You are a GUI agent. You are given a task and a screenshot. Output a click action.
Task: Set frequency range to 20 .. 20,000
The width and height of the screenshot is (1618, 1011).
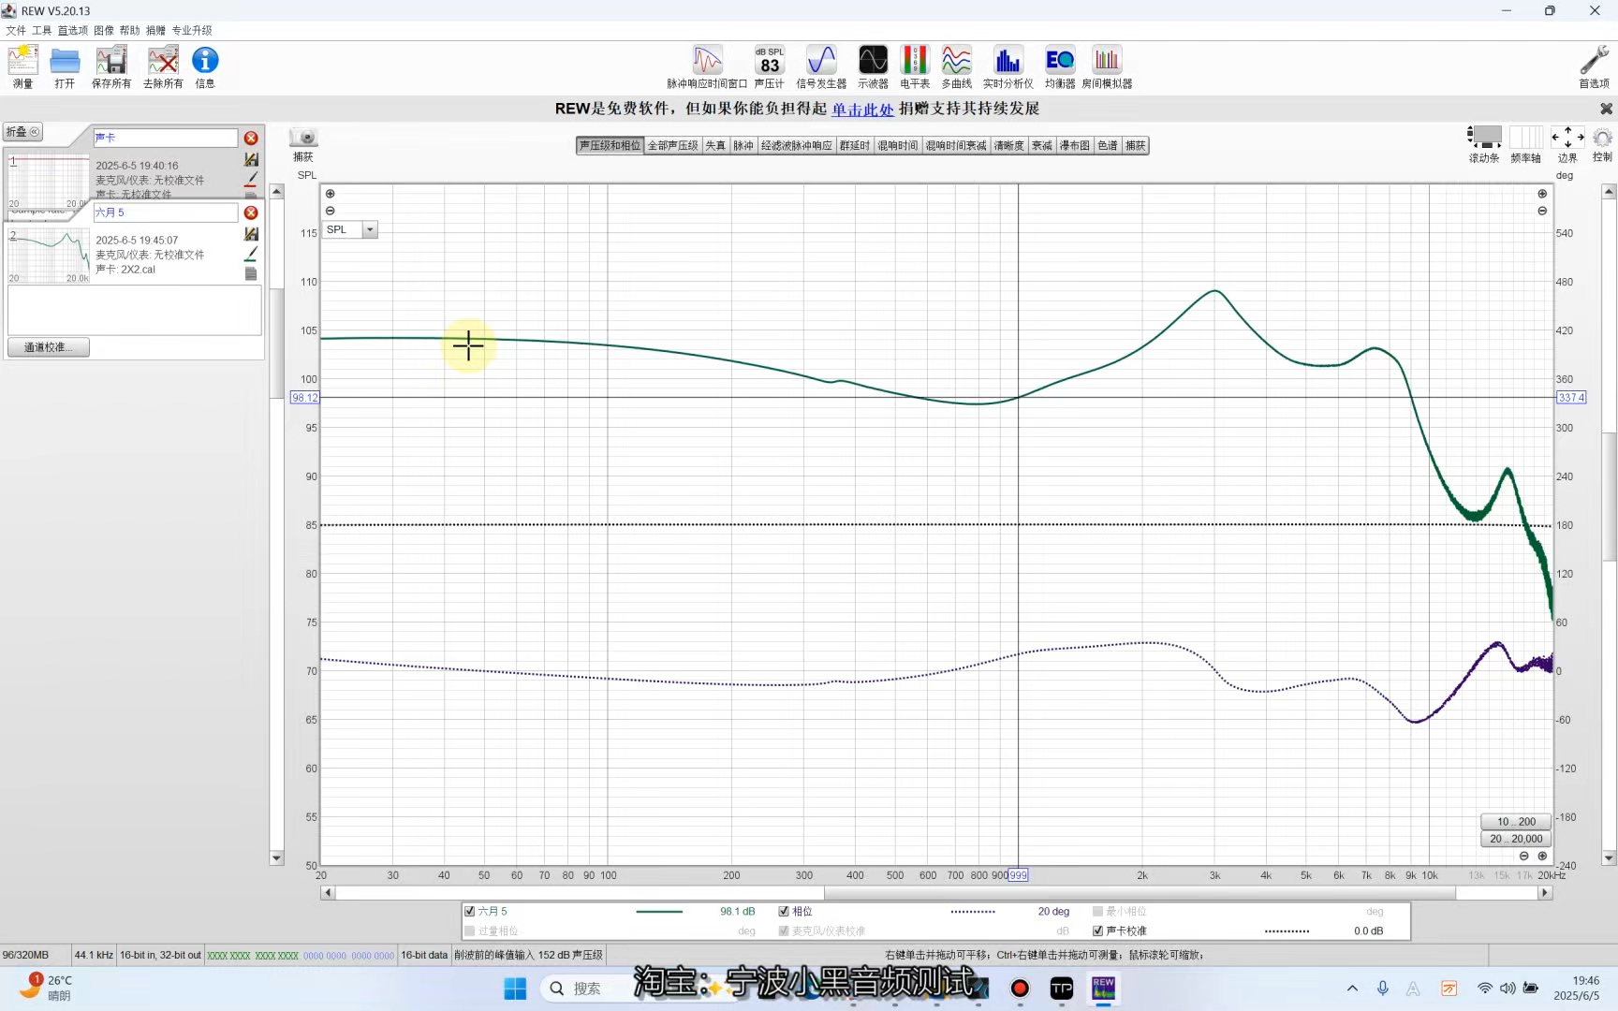click(1516, 839)
